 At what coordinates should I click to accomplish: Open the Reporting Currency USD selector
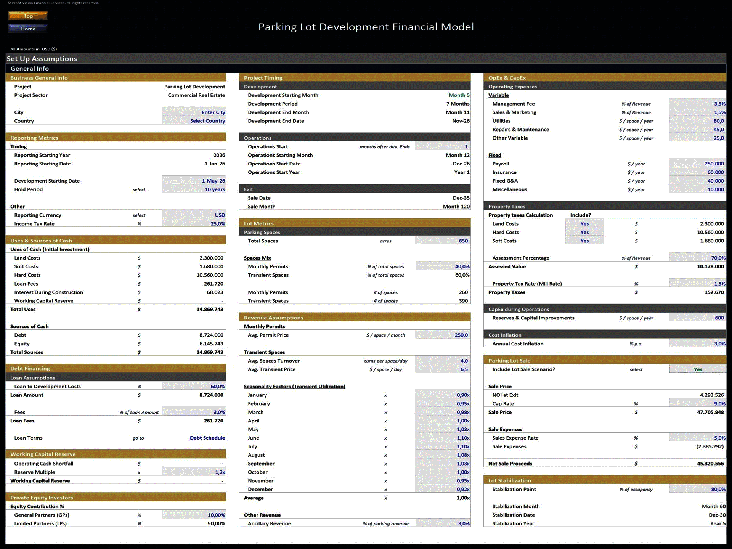pos(194,215)
